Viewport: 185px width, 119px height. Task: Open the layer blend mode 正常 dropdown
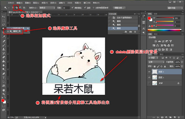point(156,62)
